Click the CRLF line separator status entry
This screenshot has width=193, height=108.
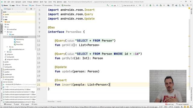(x=166, y=107)
